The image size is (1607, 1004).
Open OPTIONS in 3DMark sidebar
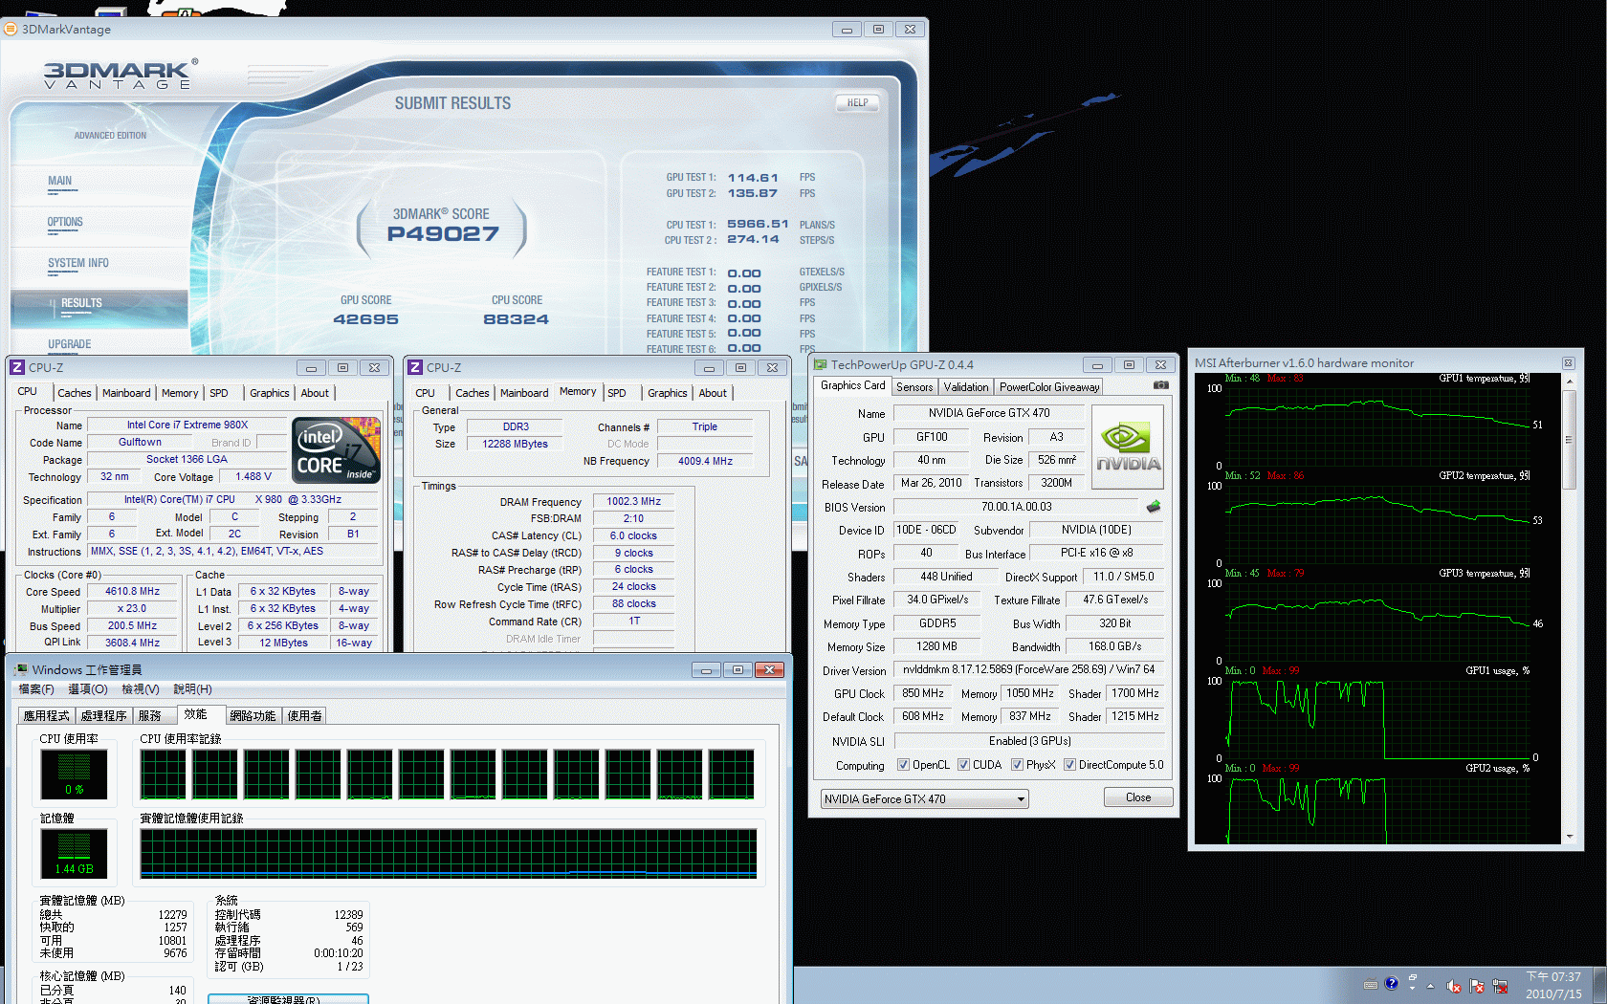click(x=65, y=222)
